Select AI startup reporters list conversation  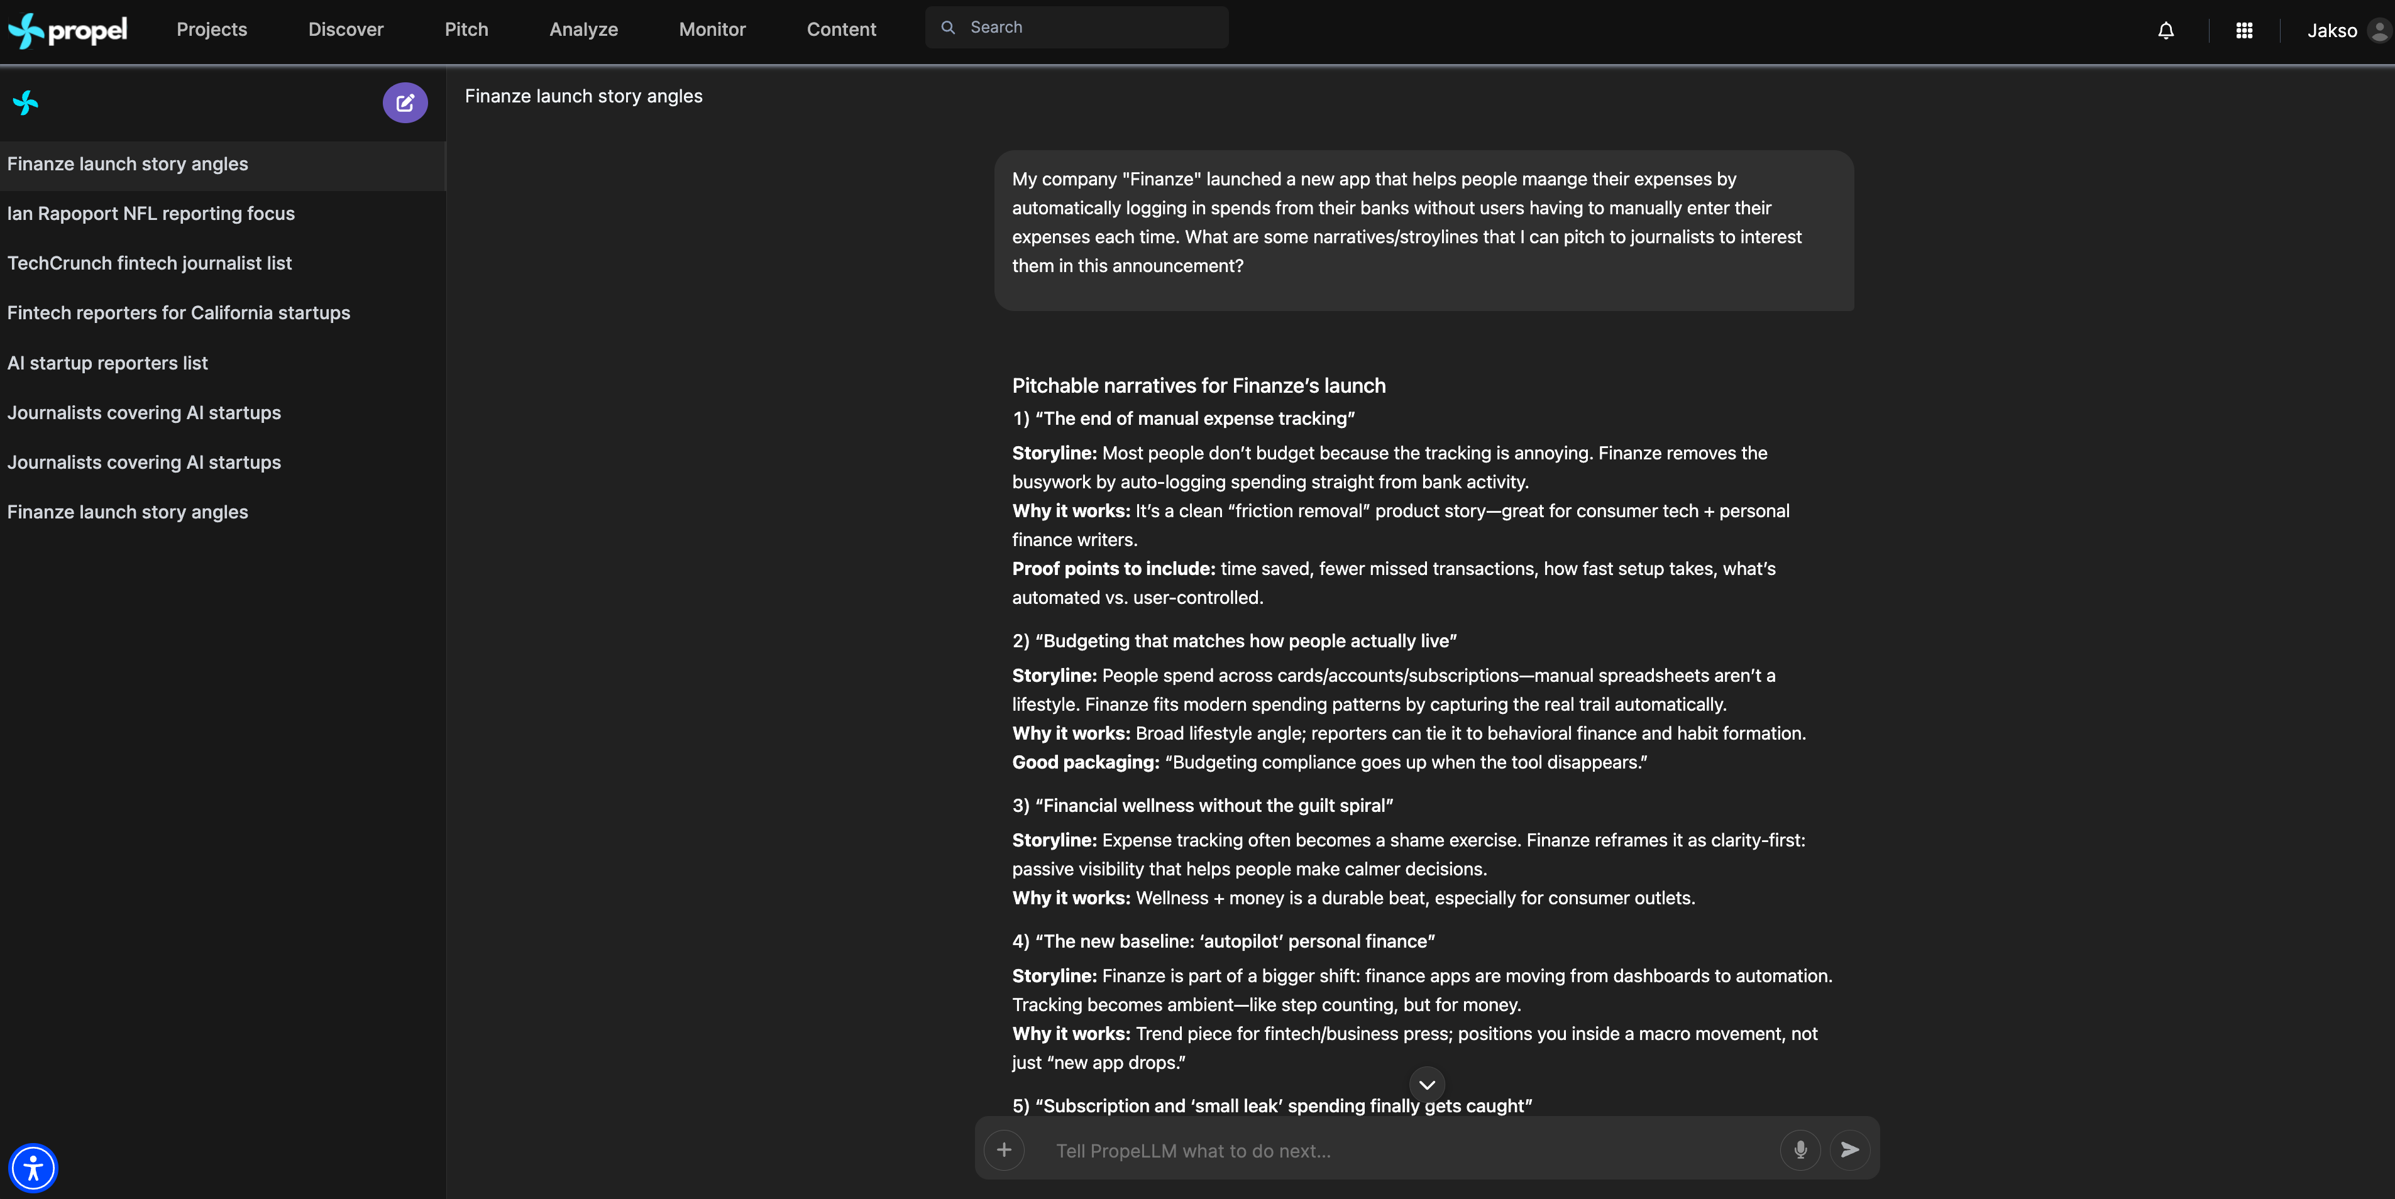[x=108, y=363]
